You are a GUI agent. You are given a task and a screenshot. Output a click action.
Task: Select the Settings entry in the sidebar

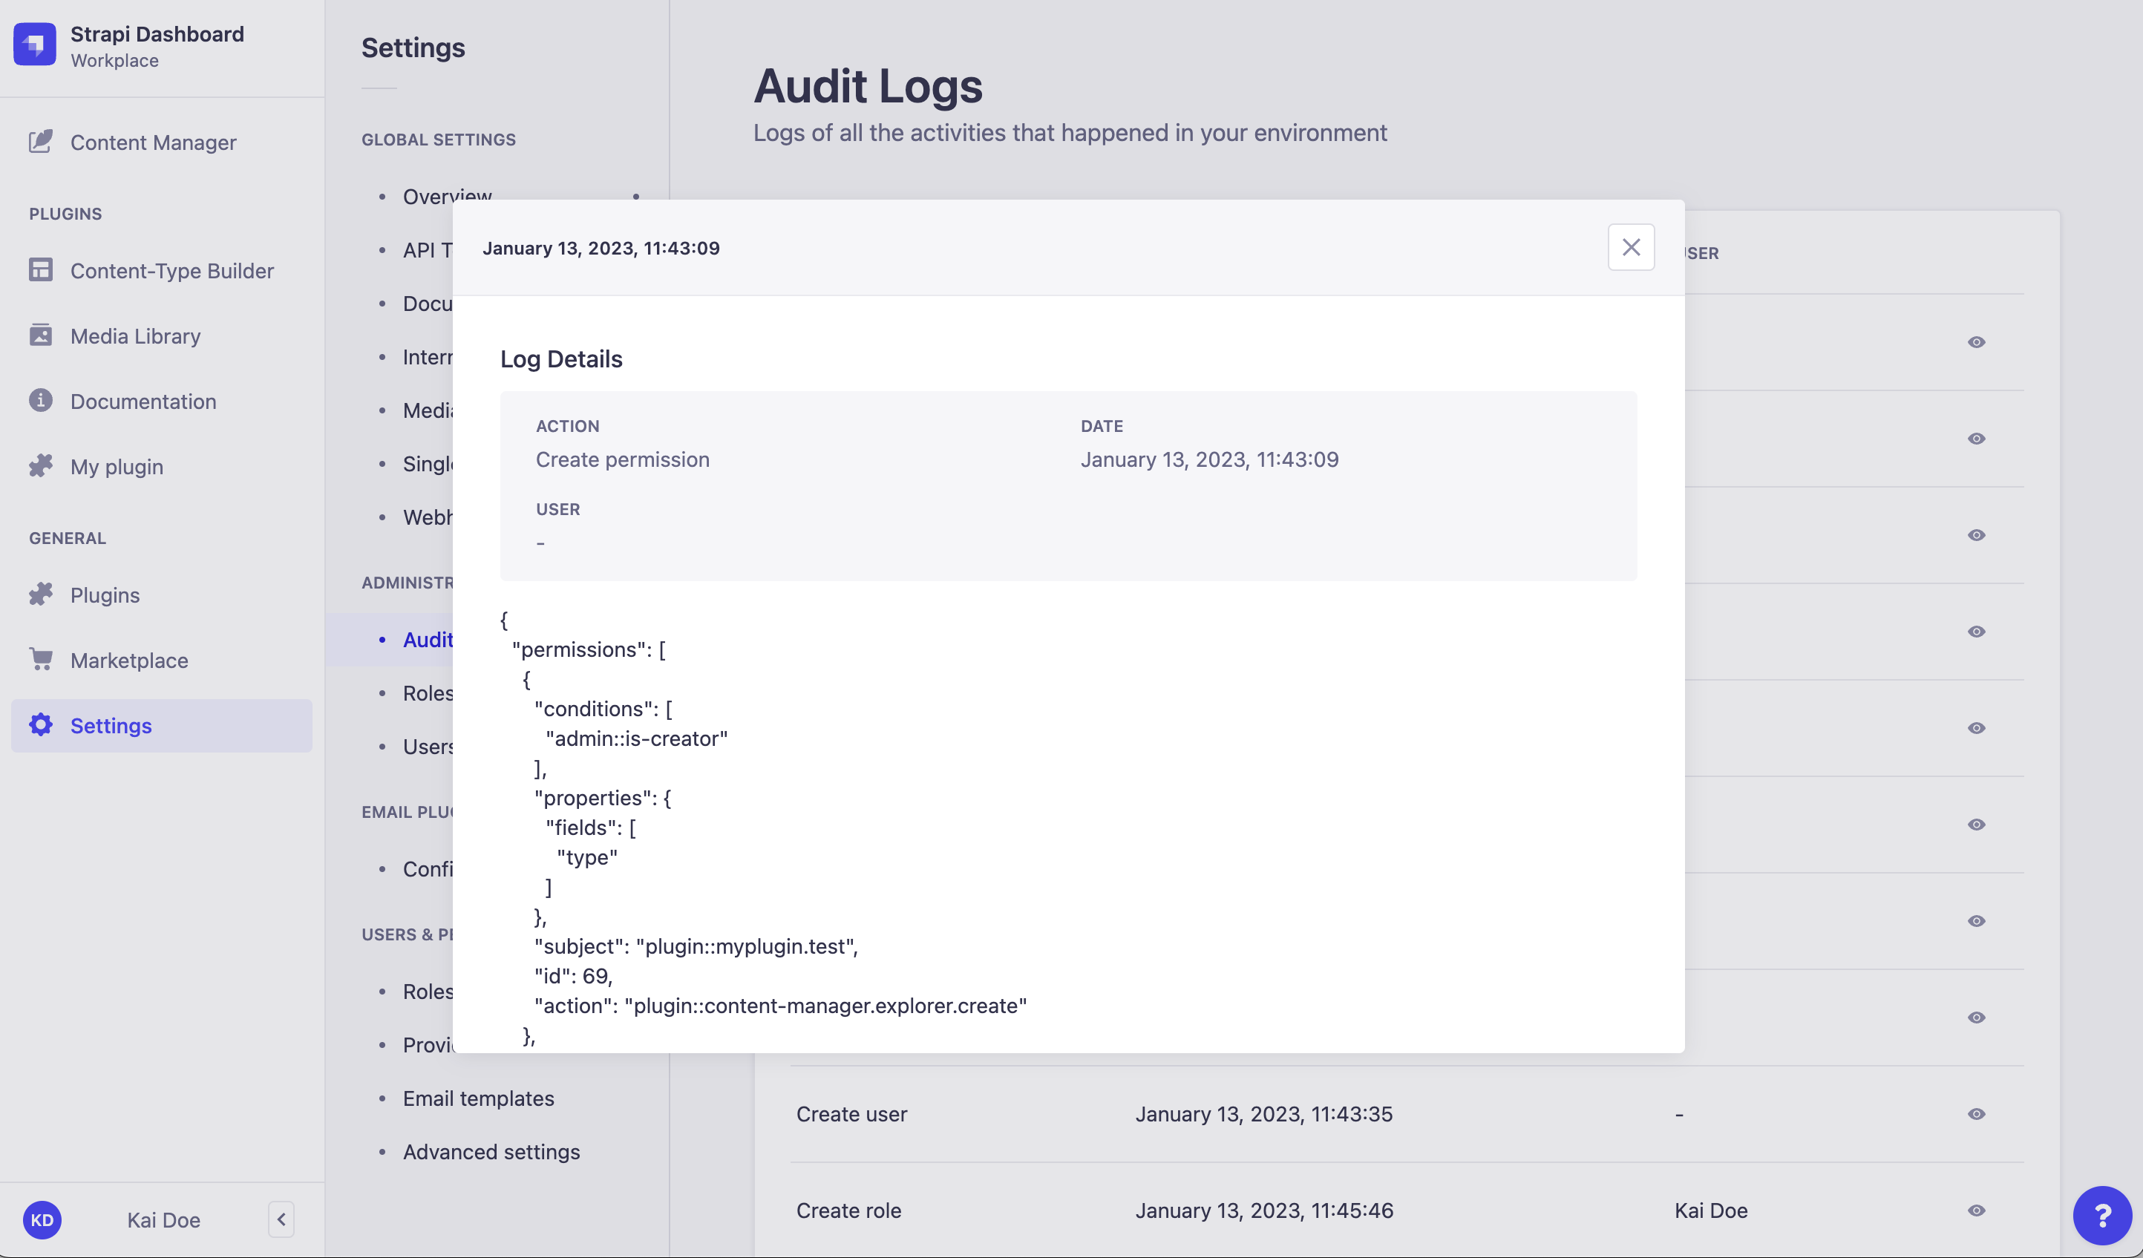[x=111, y=725]
